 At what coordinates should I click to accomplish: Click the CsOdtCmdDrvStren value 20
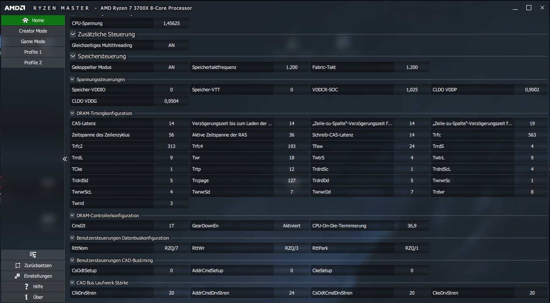coord(412,293)
